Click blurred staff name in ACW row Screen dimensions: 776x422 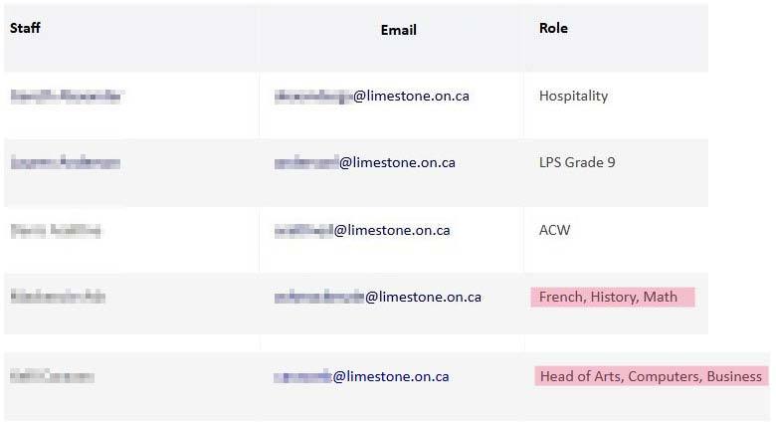(56, 230)
